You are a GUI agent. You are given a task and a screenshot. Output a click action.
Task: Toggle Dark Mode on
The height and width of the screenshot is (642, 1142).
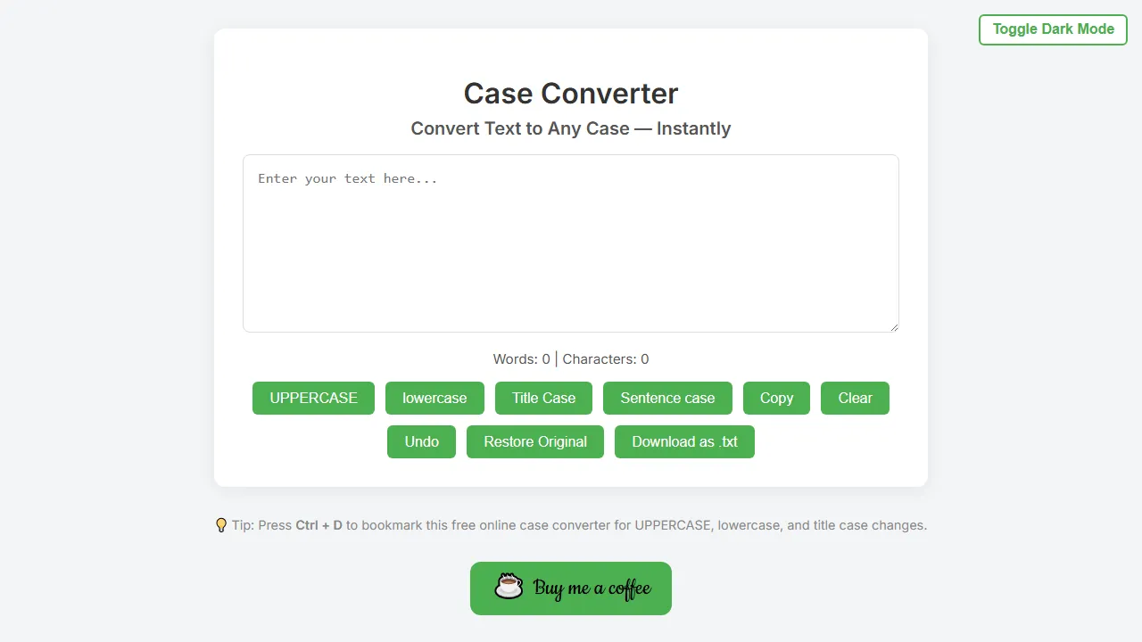click(1053, 29)
